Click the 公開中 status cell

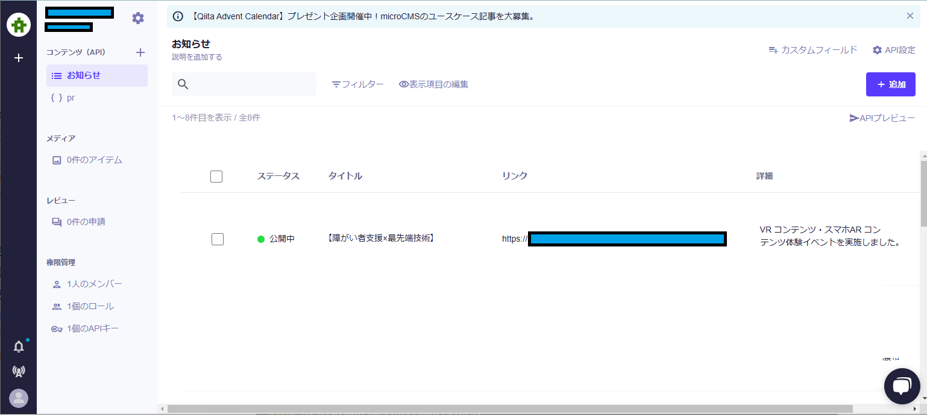point(276,239)
